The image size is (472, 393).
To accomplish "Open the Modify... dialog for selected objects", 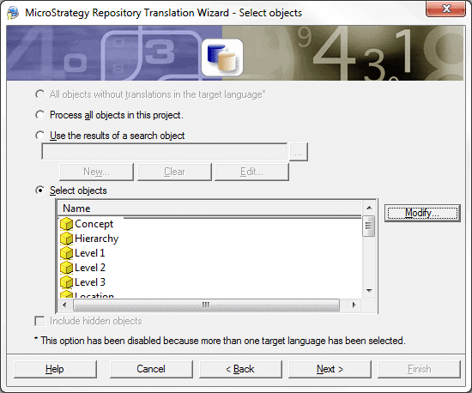I will coord(422,213).
